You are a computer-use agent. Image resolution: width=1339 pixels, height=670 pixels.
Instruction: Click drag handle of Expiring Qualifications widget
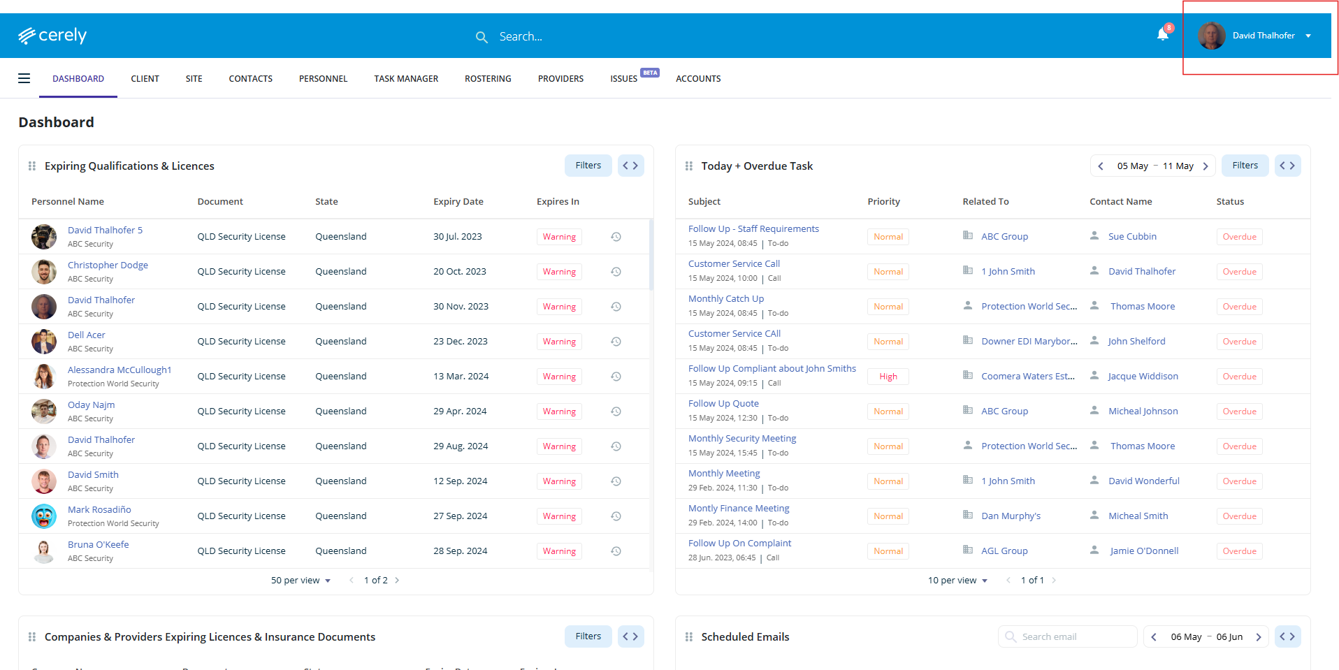[x=32, y=166]
